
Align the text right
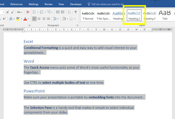click(44, 19)
